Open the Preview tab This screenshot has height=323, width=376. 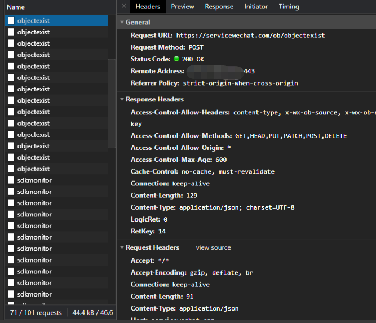click(x=183, y=6)
